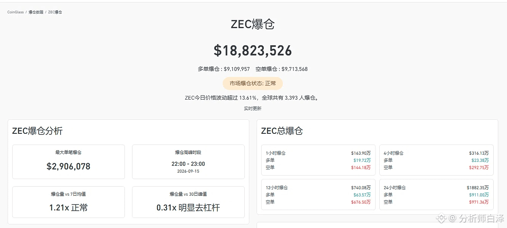Image resolution: width=507 pixels, height=228 pixels.
Task: Click the 市场爆仓状态: 正常 status badge
Action: pos(253,83)
